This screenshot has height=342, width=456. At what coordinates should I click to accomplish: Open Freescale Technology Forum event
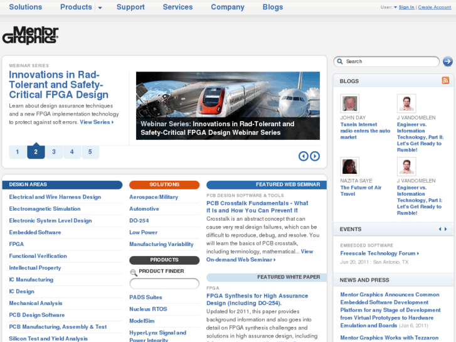[379, 254]
